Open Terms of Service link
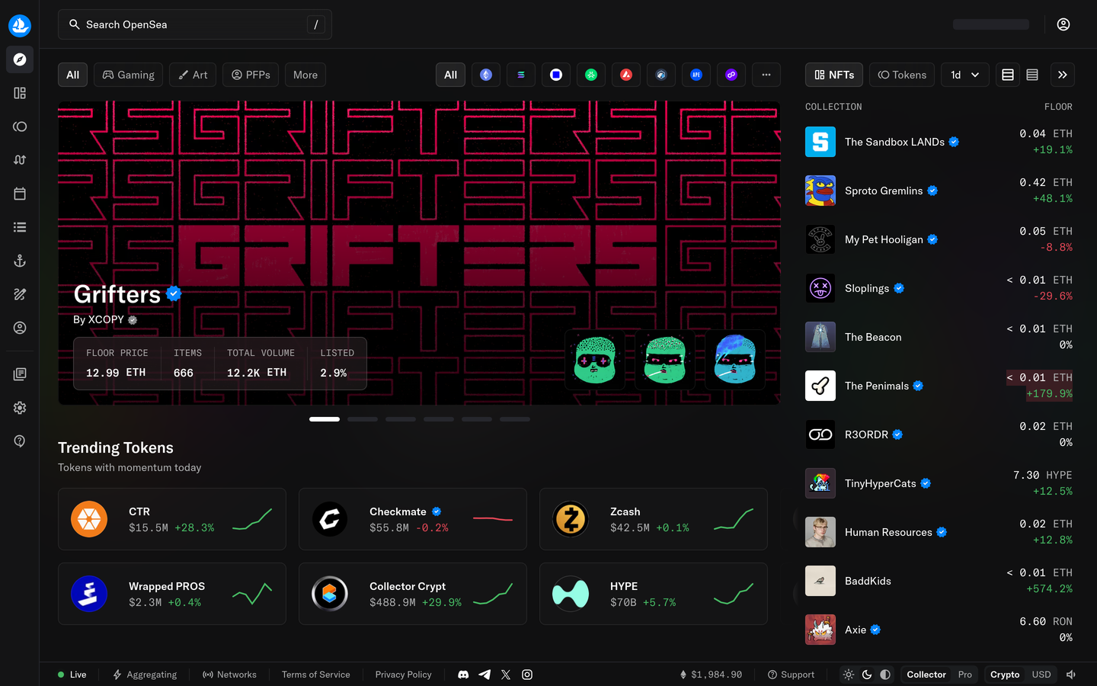Viewport: 1097px width, 686px height. pyautogui.click(x=316, y=675)
